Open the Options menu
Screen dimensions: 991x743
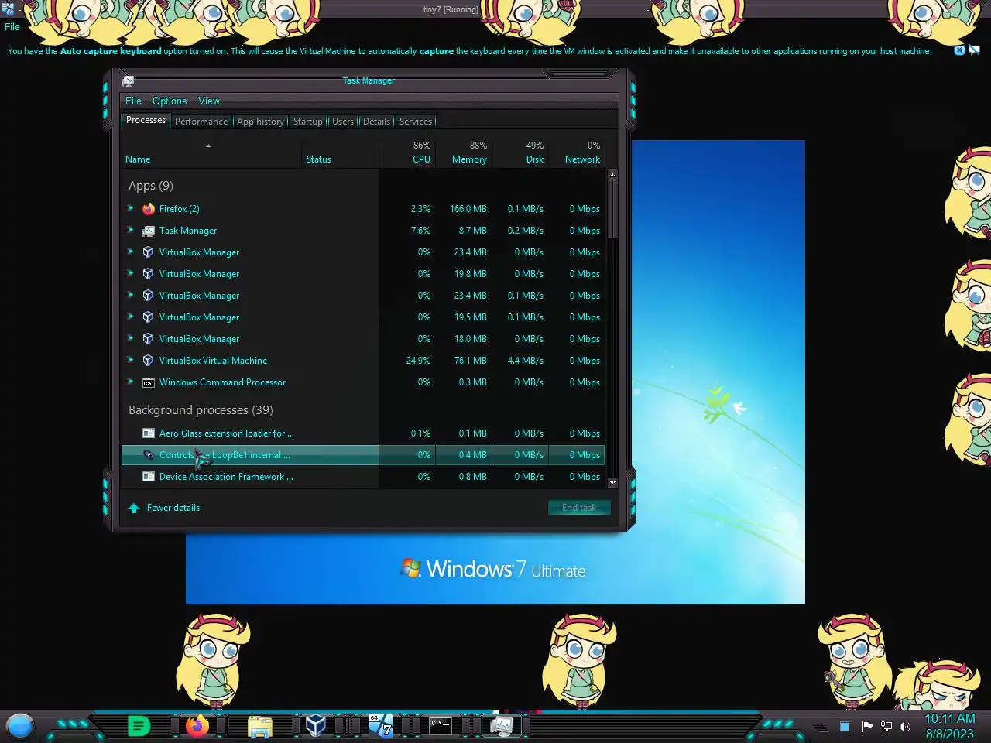[x=170, y=101]
